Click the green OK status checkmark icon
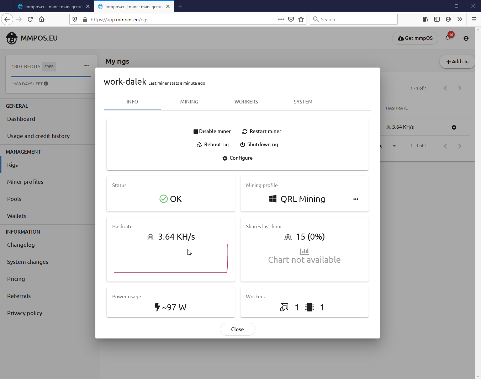Screen dimensions: 481x379 click(164, 199)
